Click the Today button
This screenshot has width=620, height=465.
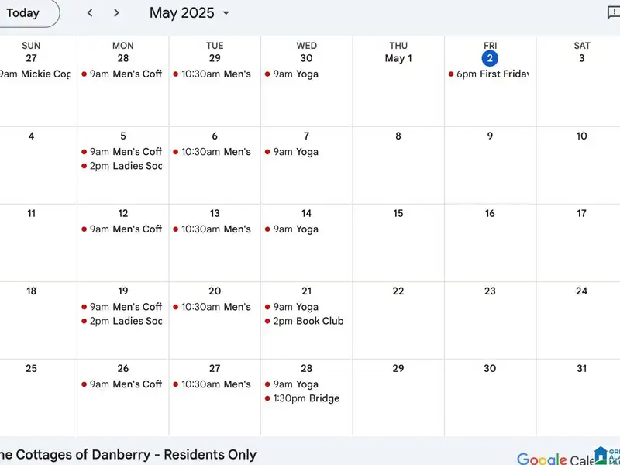coord(23,13)
